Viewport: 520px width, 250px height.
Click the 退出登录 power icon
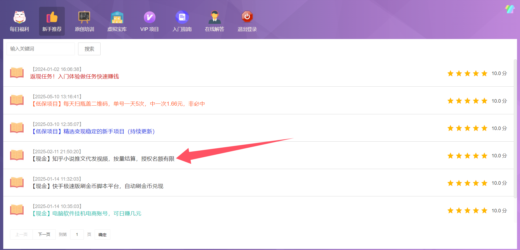point(247,17)
